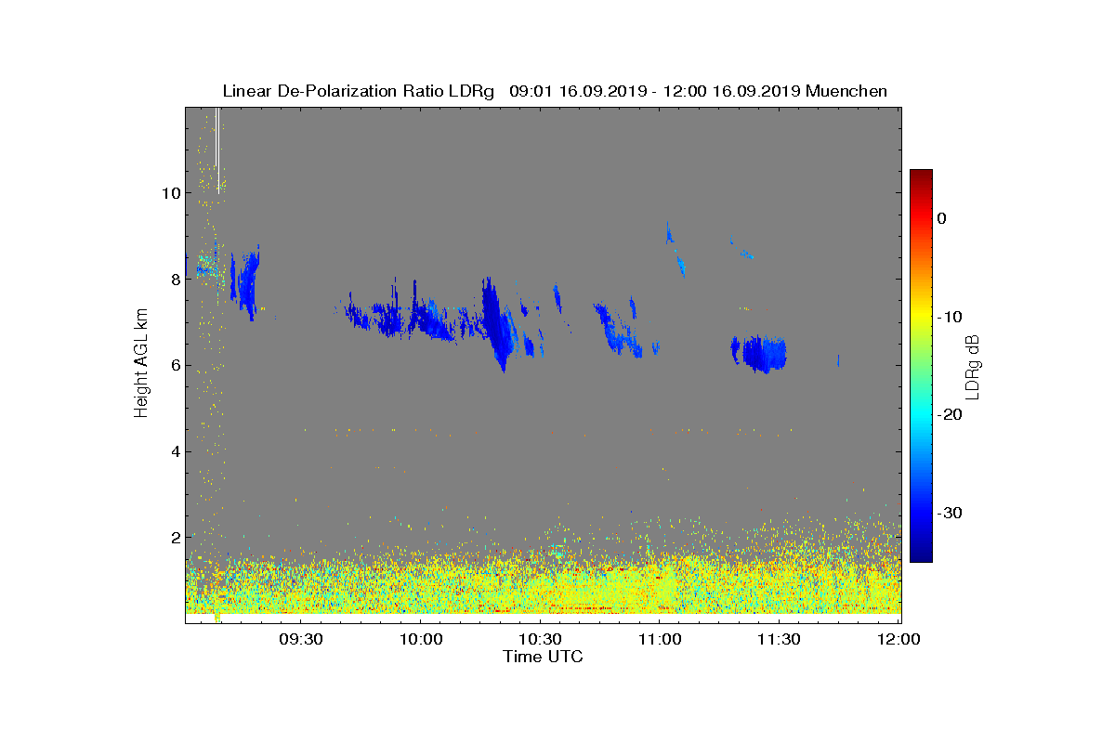
Task: Click the dark red top of the colorbar
Action: [921, 176]
